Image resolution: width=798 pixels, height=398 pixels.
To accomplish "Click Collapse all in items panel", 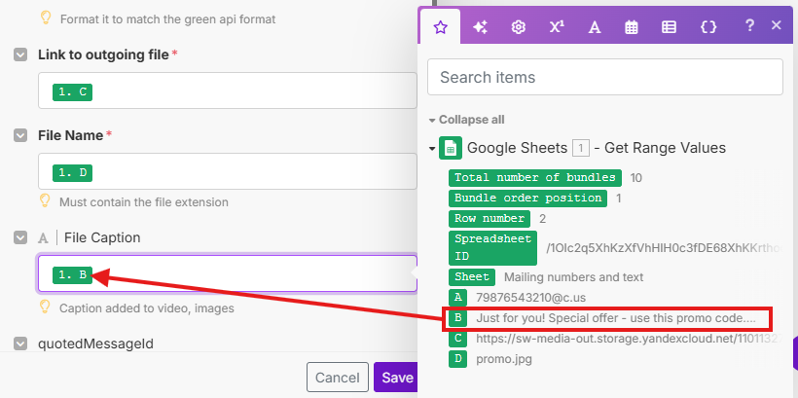I will [x=471, y=119].
